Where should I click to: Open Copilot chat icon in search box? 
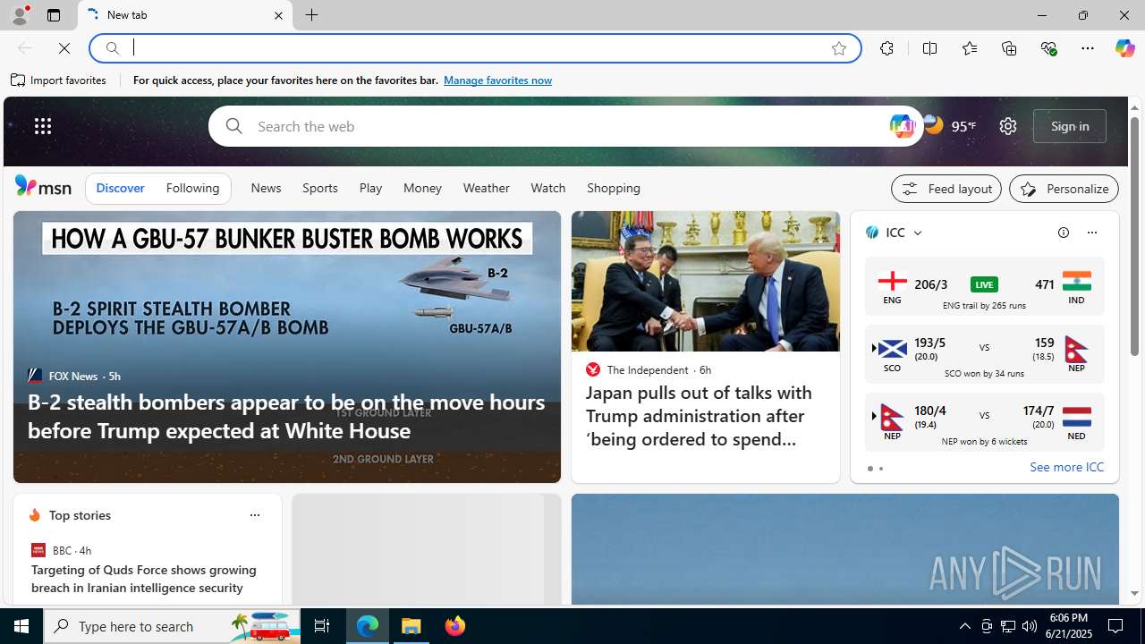click(902, 126)
